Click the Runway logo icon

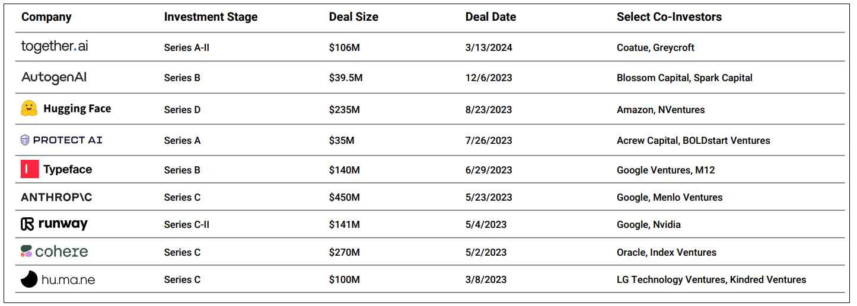[27, 224]
